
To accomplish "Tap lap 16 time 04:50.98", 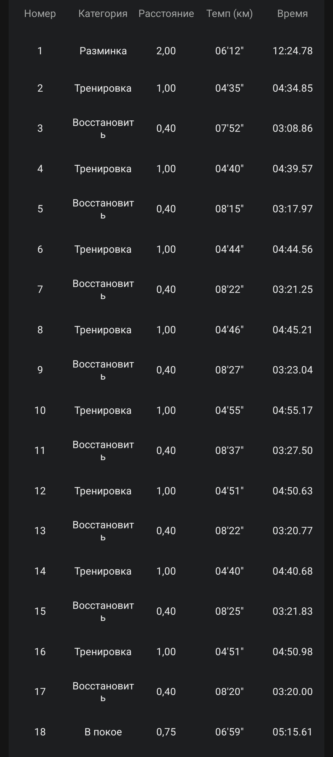I will pos(293,652).
